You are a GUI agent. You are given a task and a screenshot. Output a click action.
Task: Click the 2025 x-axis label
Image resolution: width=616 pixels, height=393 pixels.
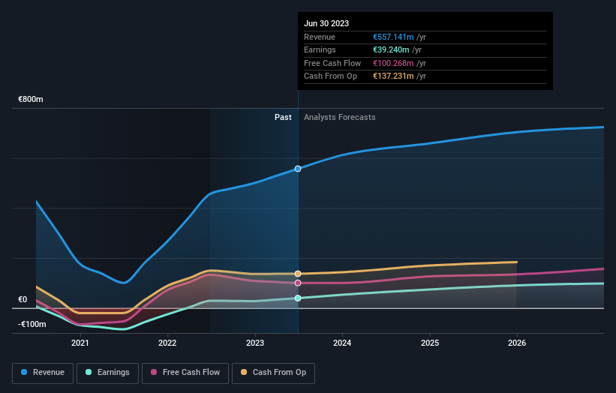tap(430, 343)
